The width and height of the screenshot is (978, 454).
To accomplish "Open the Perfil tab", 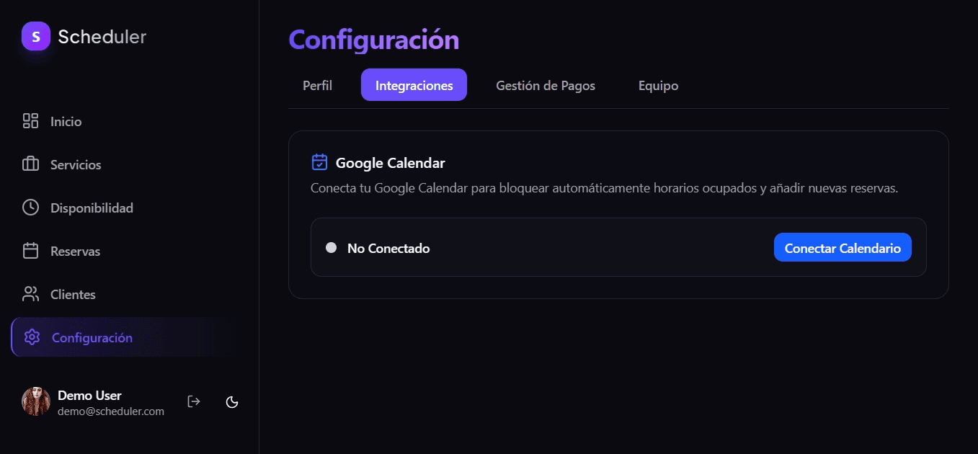I will (317, 86).
